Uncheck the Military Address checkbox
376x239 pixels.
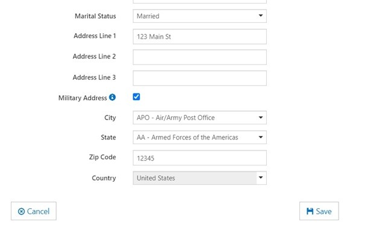[x=136, y=97]
